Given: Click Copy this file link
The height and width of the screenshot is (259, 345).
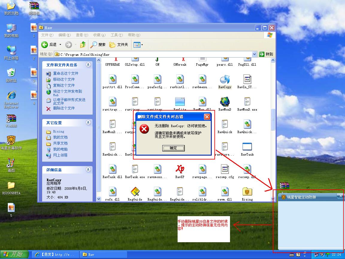Looking at the screenshot, I should point(64,85).
